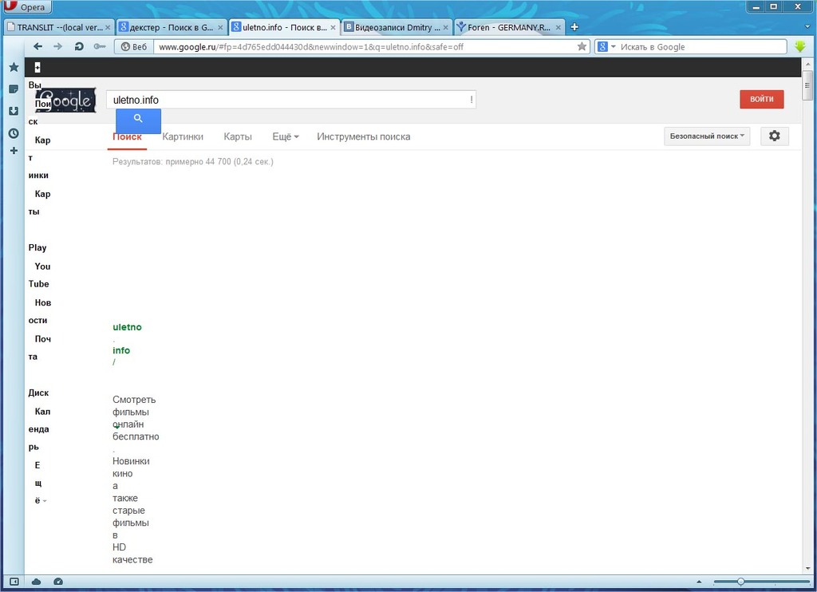Close the uletno.info tab

pyautogui.click(x=333, y=28)
